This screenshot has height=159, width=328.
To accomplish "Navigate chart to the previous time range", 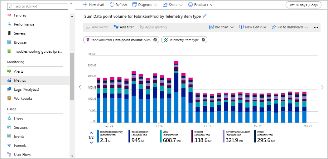I will coord(80,87).
